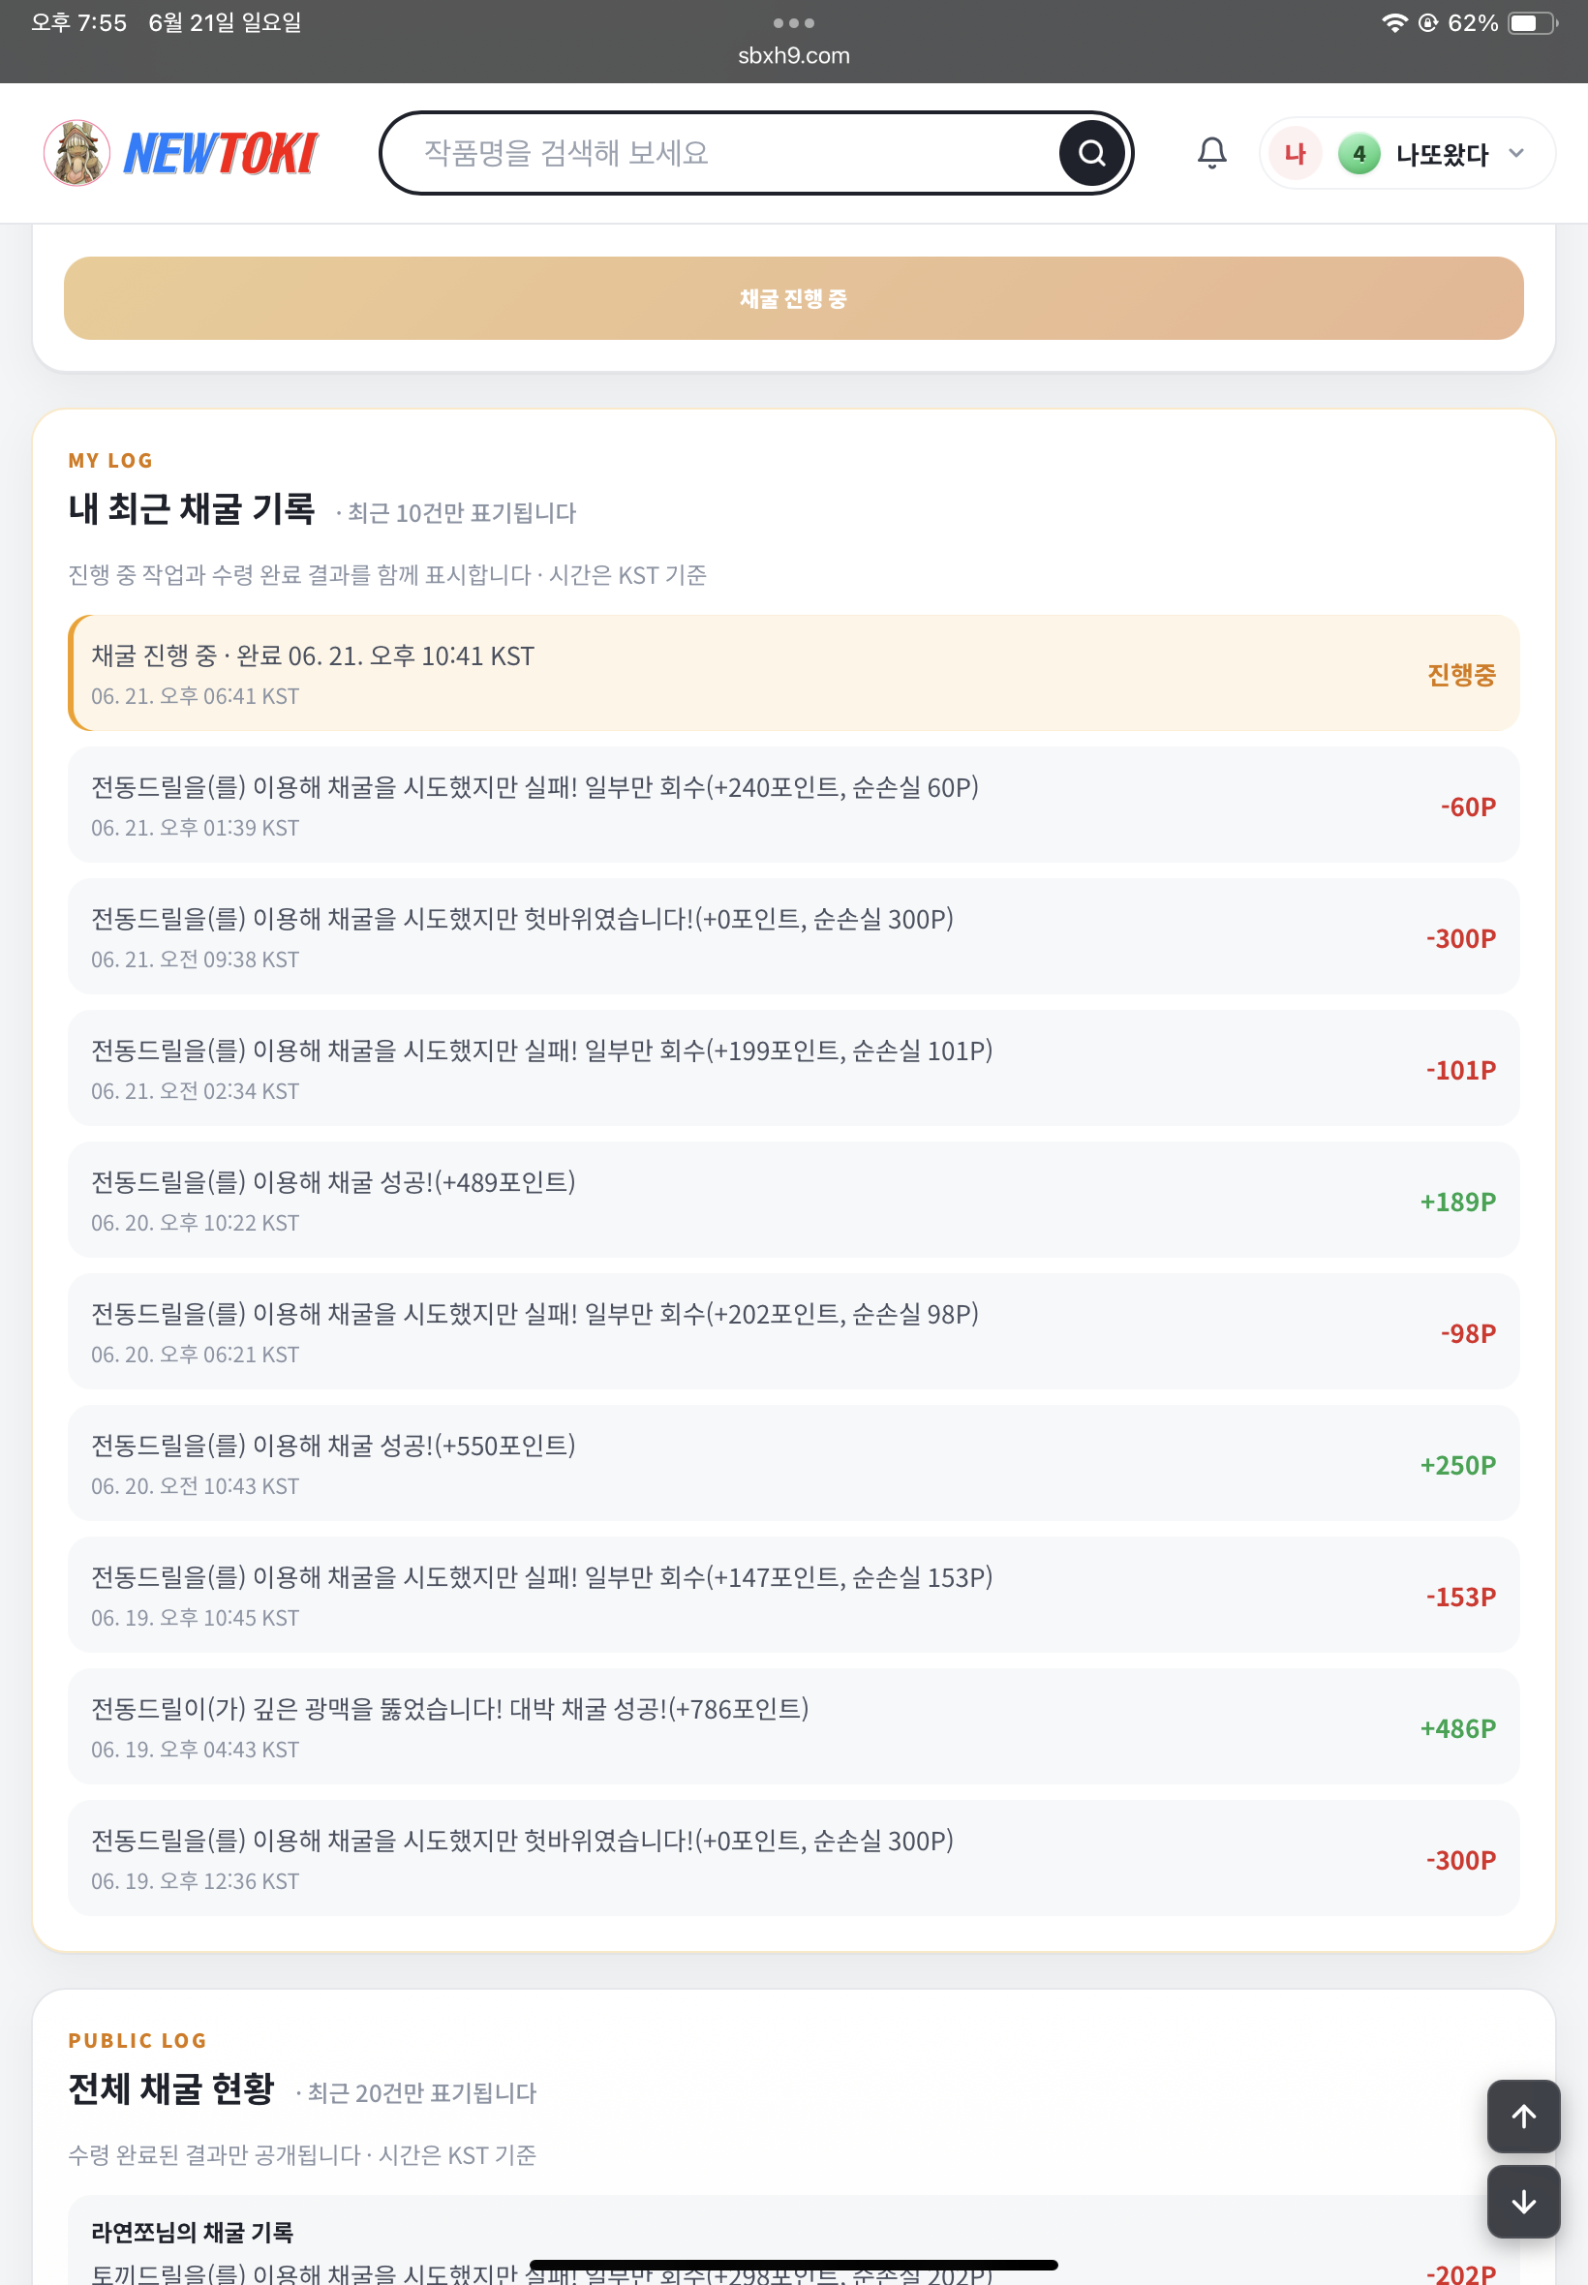Click the mascot avatar beside the logo
1588x2285 pixels.
76,153
